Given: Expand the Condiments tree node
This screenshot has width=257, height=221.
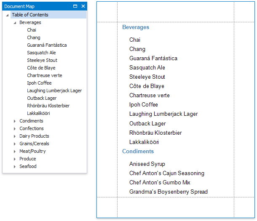Looking at the screenshot, I should [x=15, y=121].
